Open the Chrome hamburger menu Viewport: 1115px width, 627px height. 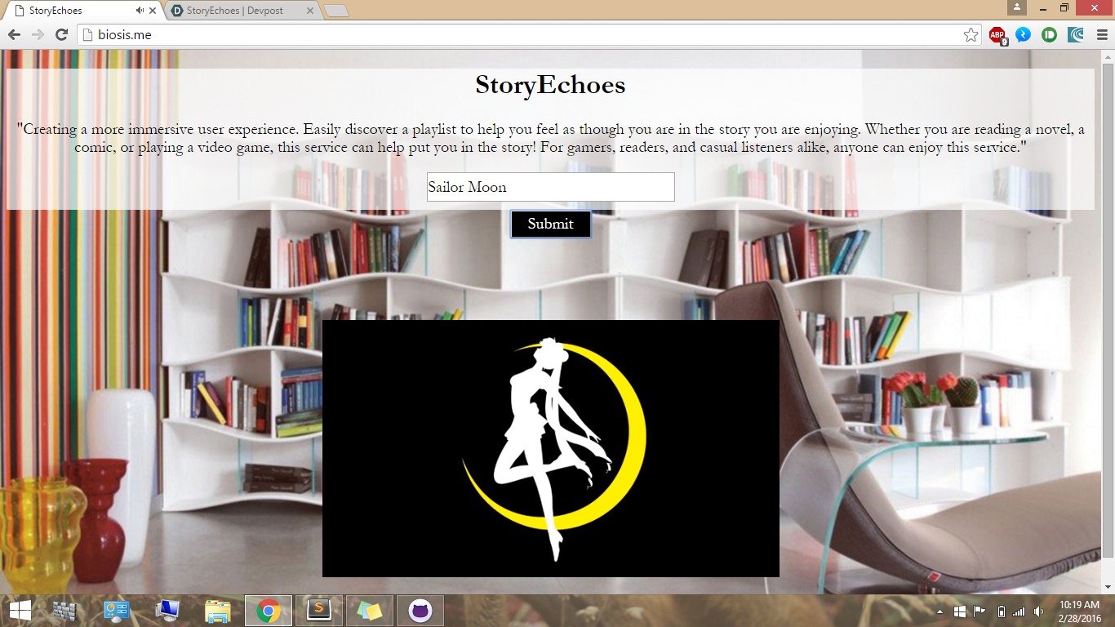[1102, 35]
